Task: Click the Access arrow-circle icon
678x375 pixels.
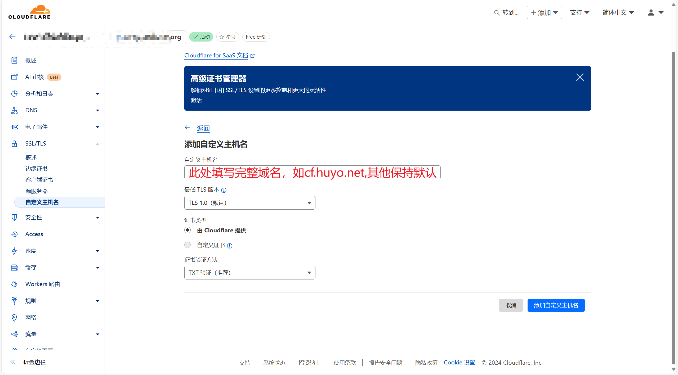Action: 14,234
